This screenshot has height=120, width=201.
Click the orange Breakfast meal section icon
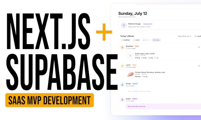pos(122,47)
